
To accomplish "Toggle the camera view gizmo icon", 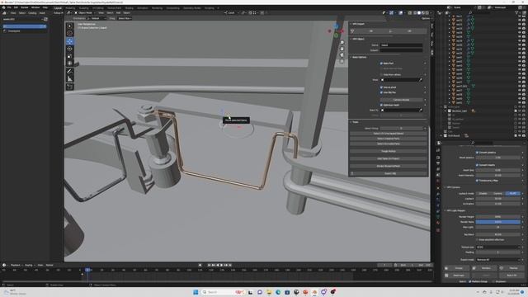I will pyautogui.click(x=342, y=55).
